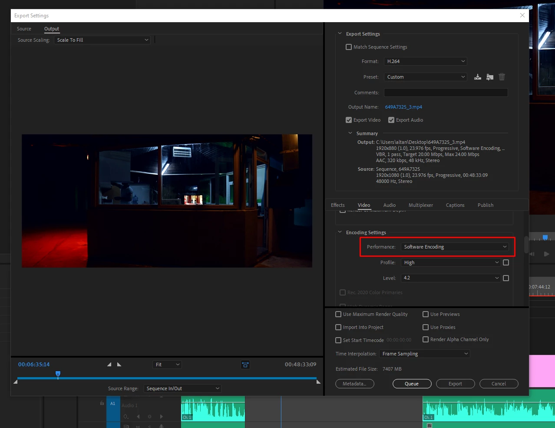Go to the Captions tab
This screenshot has width=555, height=428.
pyautogui.click(x=455, y=205)
